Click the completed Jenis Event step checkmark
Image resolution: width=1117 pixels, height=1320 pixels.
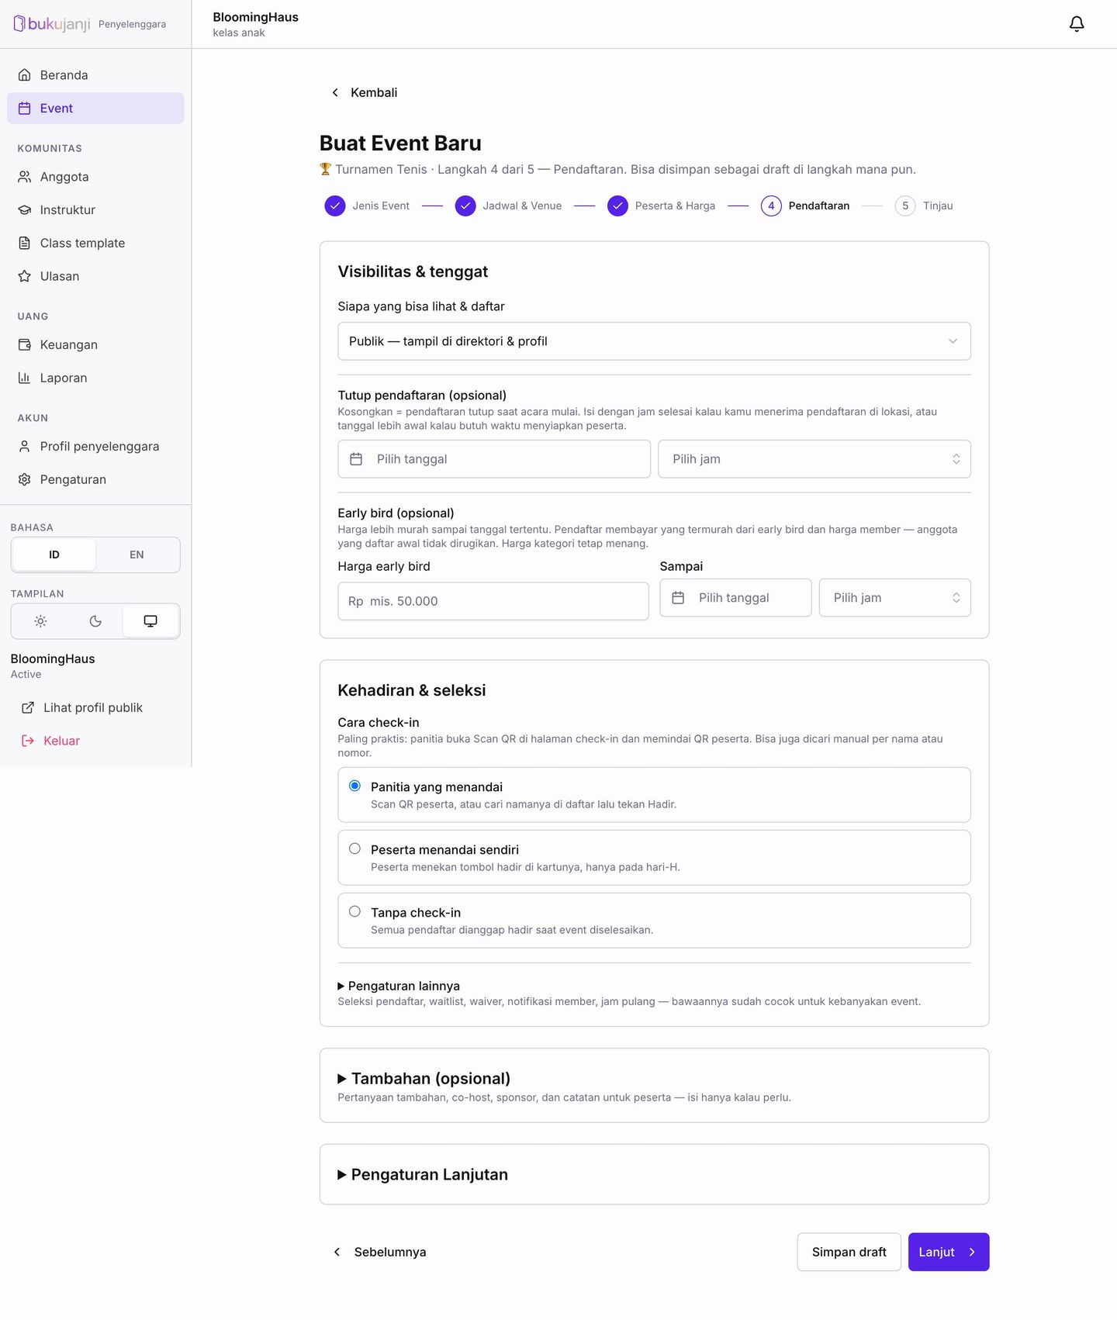point(335,206)
